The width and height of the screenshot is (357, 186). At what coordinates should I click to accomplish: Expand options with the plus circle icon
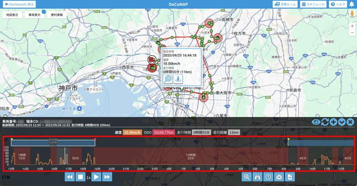333,122
